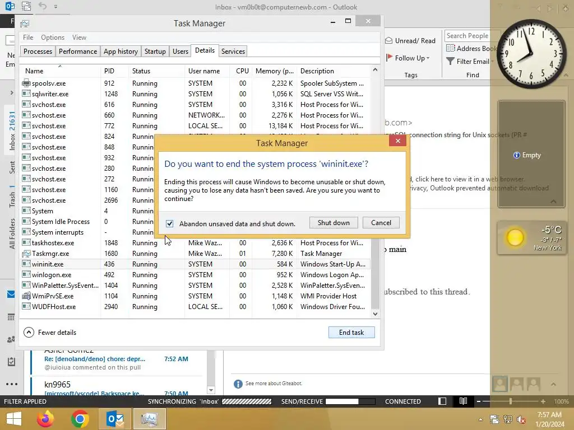Click the muted volume tray icon

pos(521,419)
